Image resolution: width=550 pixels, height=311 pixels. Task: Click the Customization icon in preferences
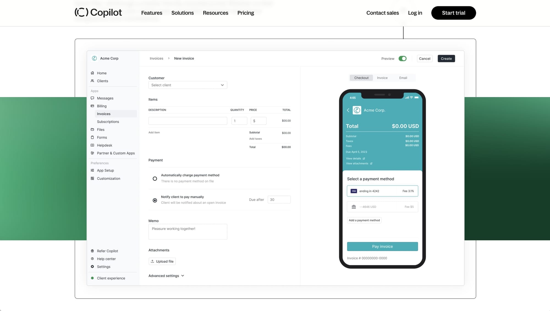tap(93, 179)
